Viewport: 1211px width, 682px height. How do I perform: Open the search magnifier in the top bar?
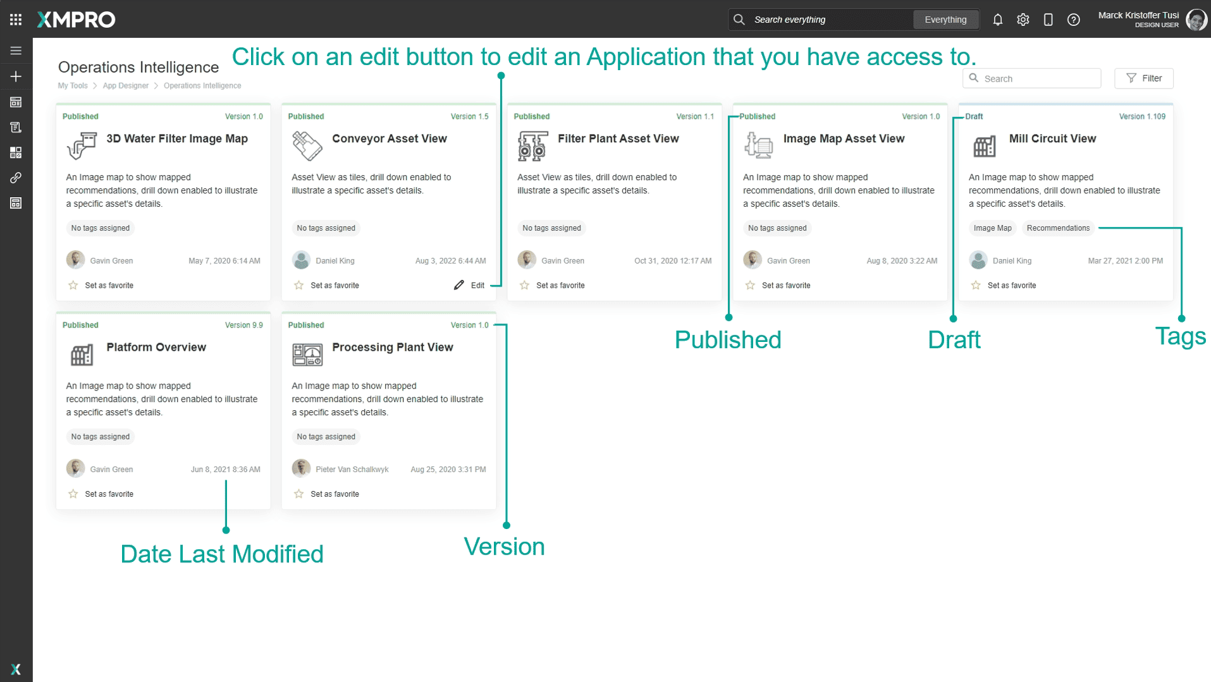click(739, 19)
